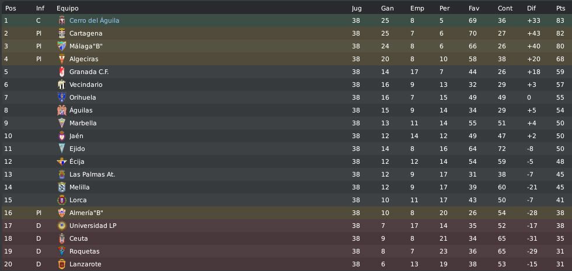Click the Málaga"B" club crest icon
572x271 pixels.
tap(62, 46)
